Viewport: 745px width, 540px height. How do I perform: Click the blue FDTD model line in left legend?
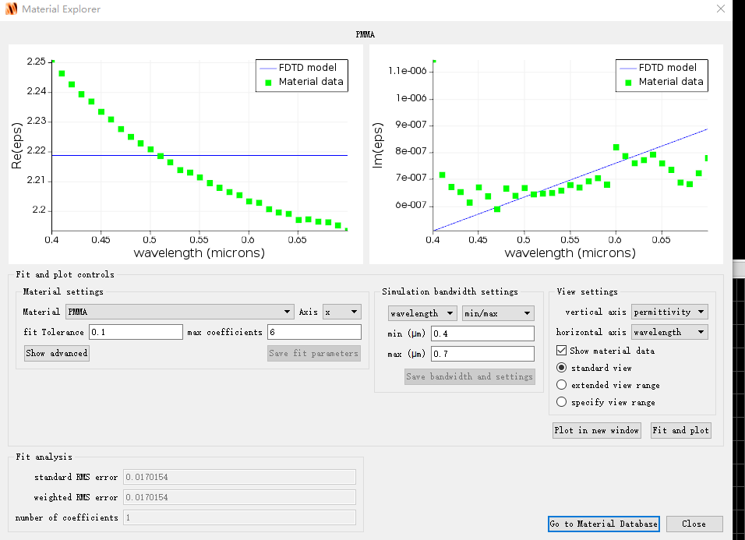click(267, 69)
